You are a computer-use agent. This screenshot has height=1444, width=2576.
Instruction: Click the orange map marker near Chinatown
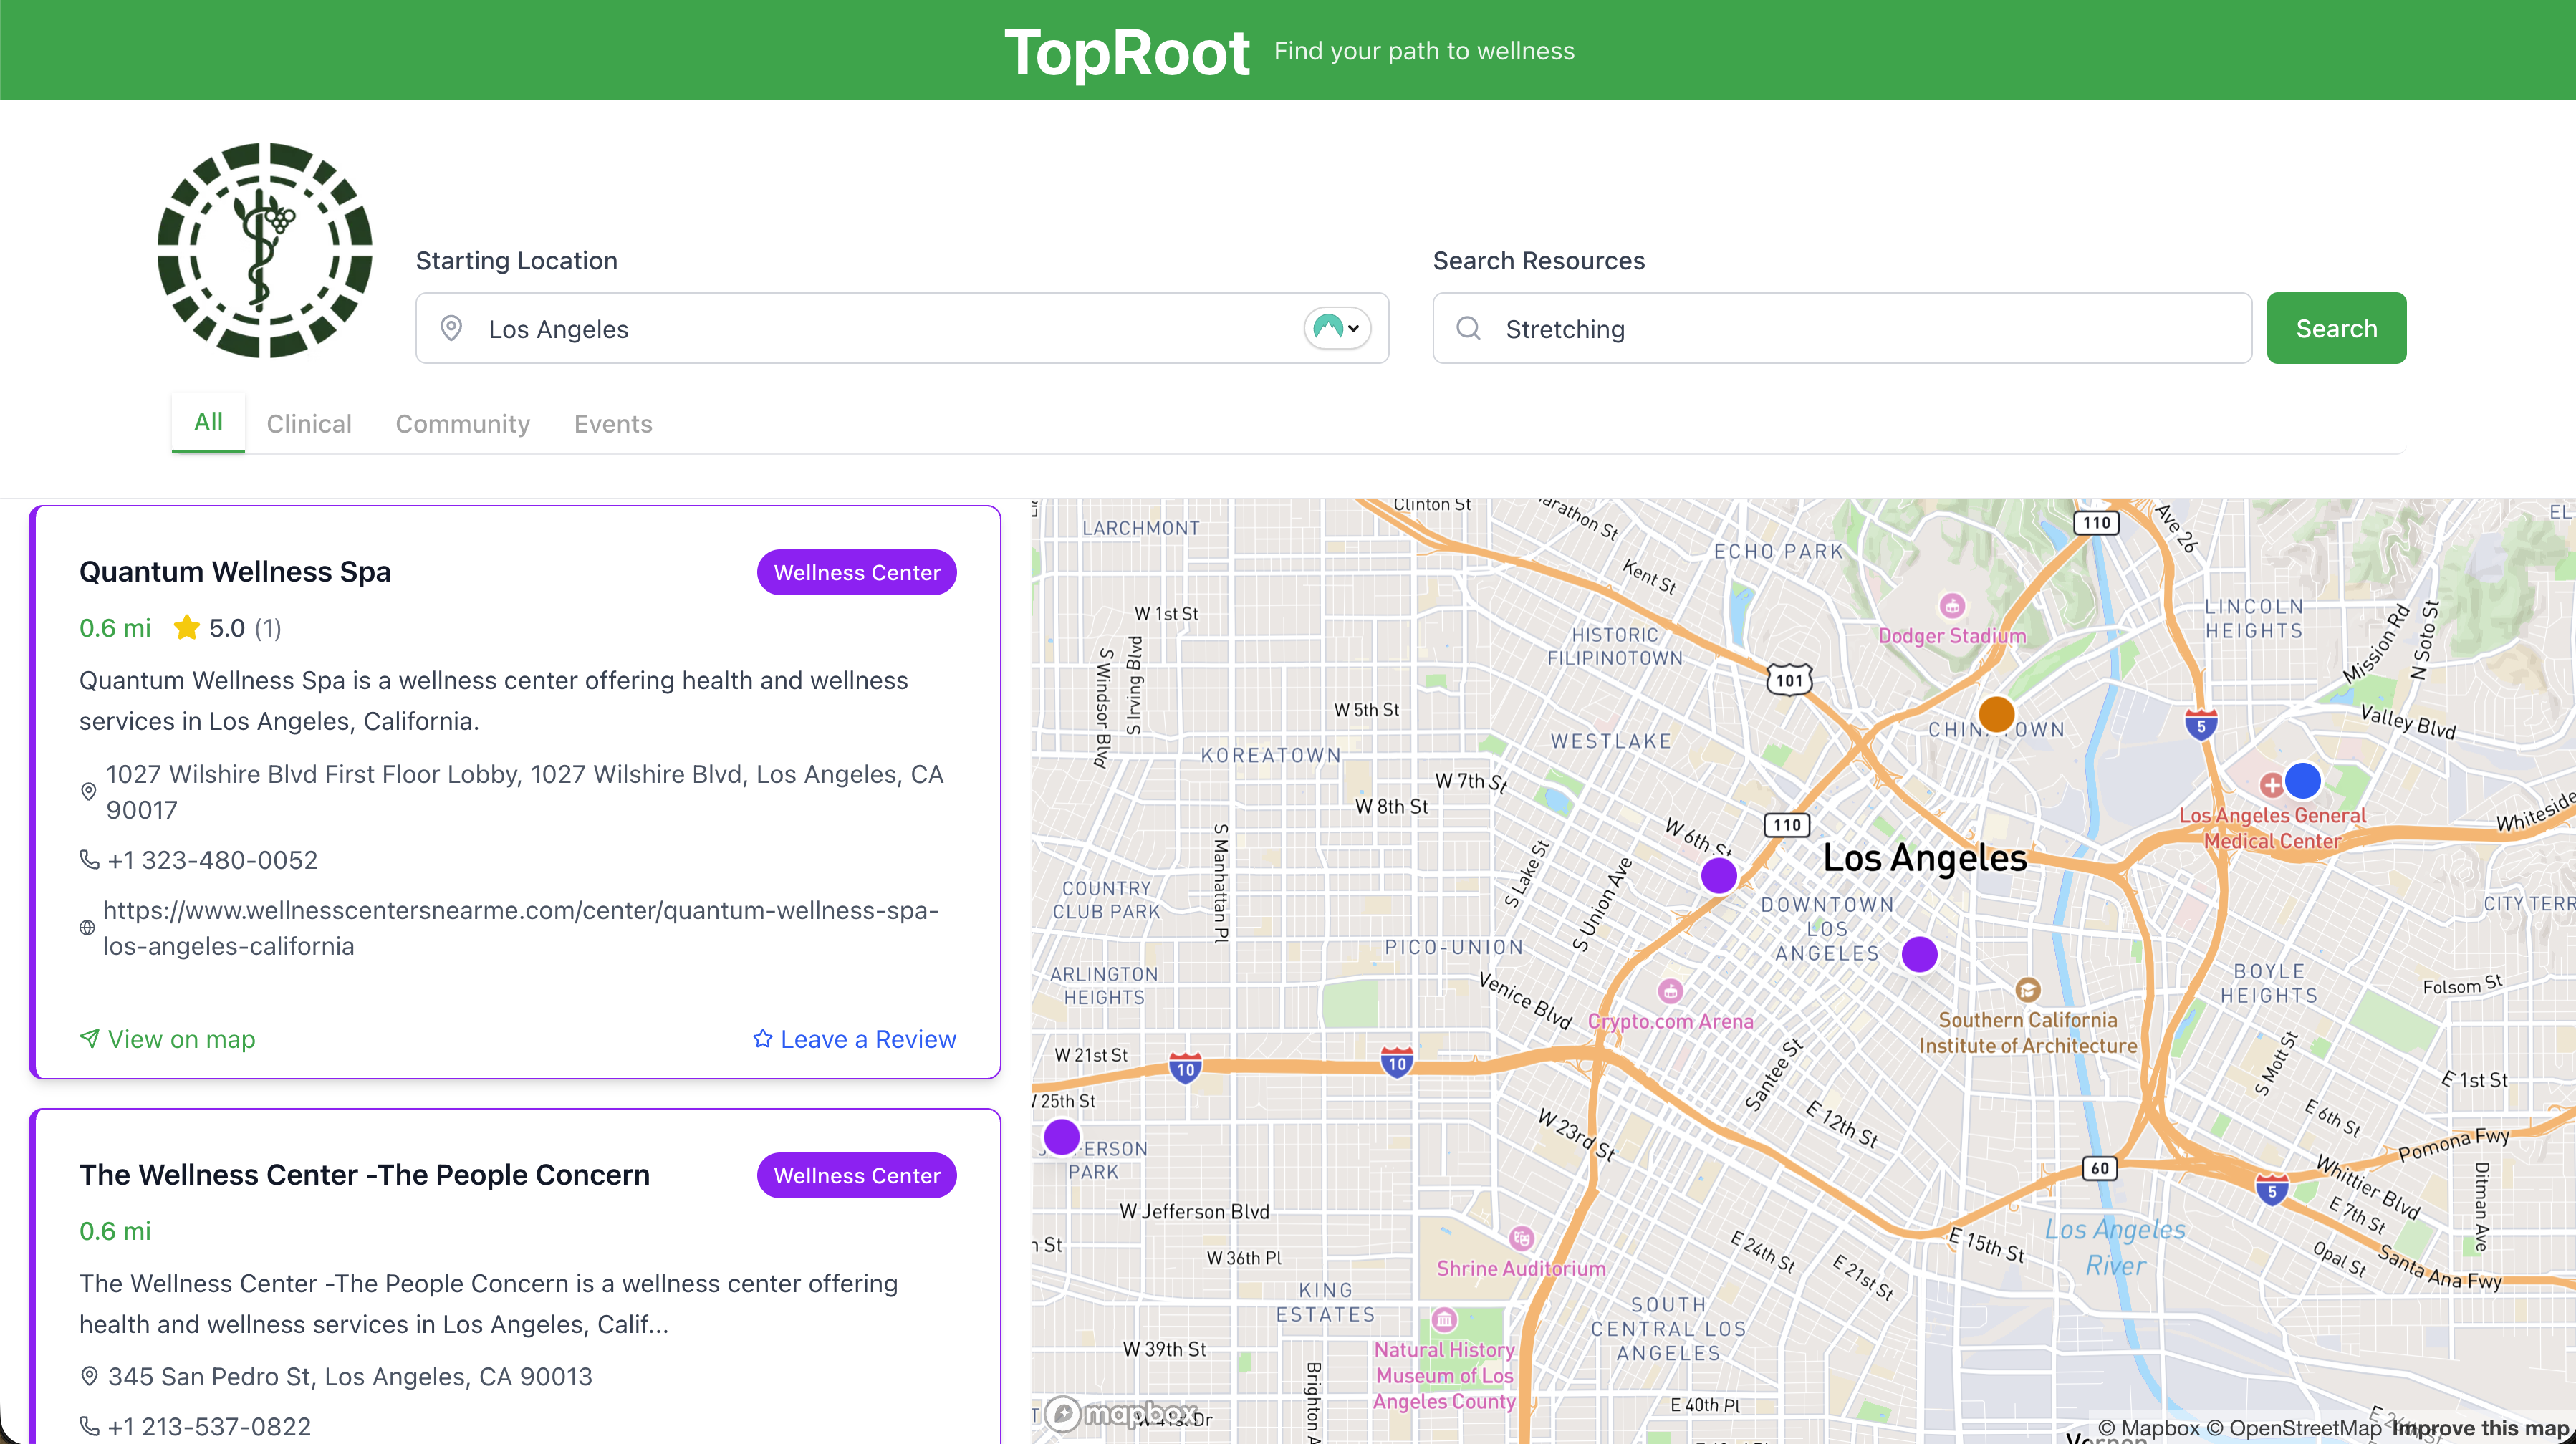point(1996,714)
